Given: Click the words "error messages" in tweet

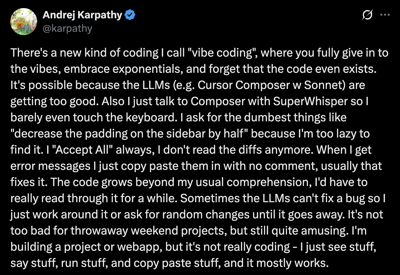Looking at the screenshot, I should point(50,166).
